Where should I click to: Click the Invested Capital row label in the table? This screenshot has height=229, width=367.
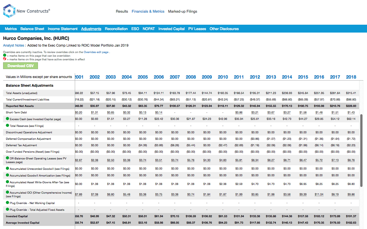coord(17,216)
